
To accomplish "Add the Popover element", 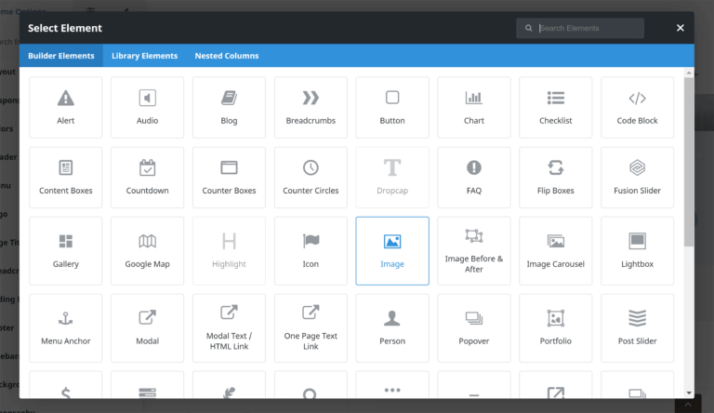I will coord(474,327).
